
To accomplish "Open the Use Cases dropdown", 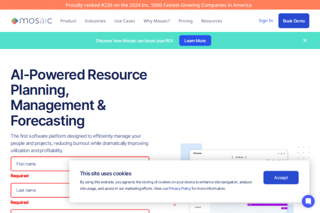I will tap(125, 21).
